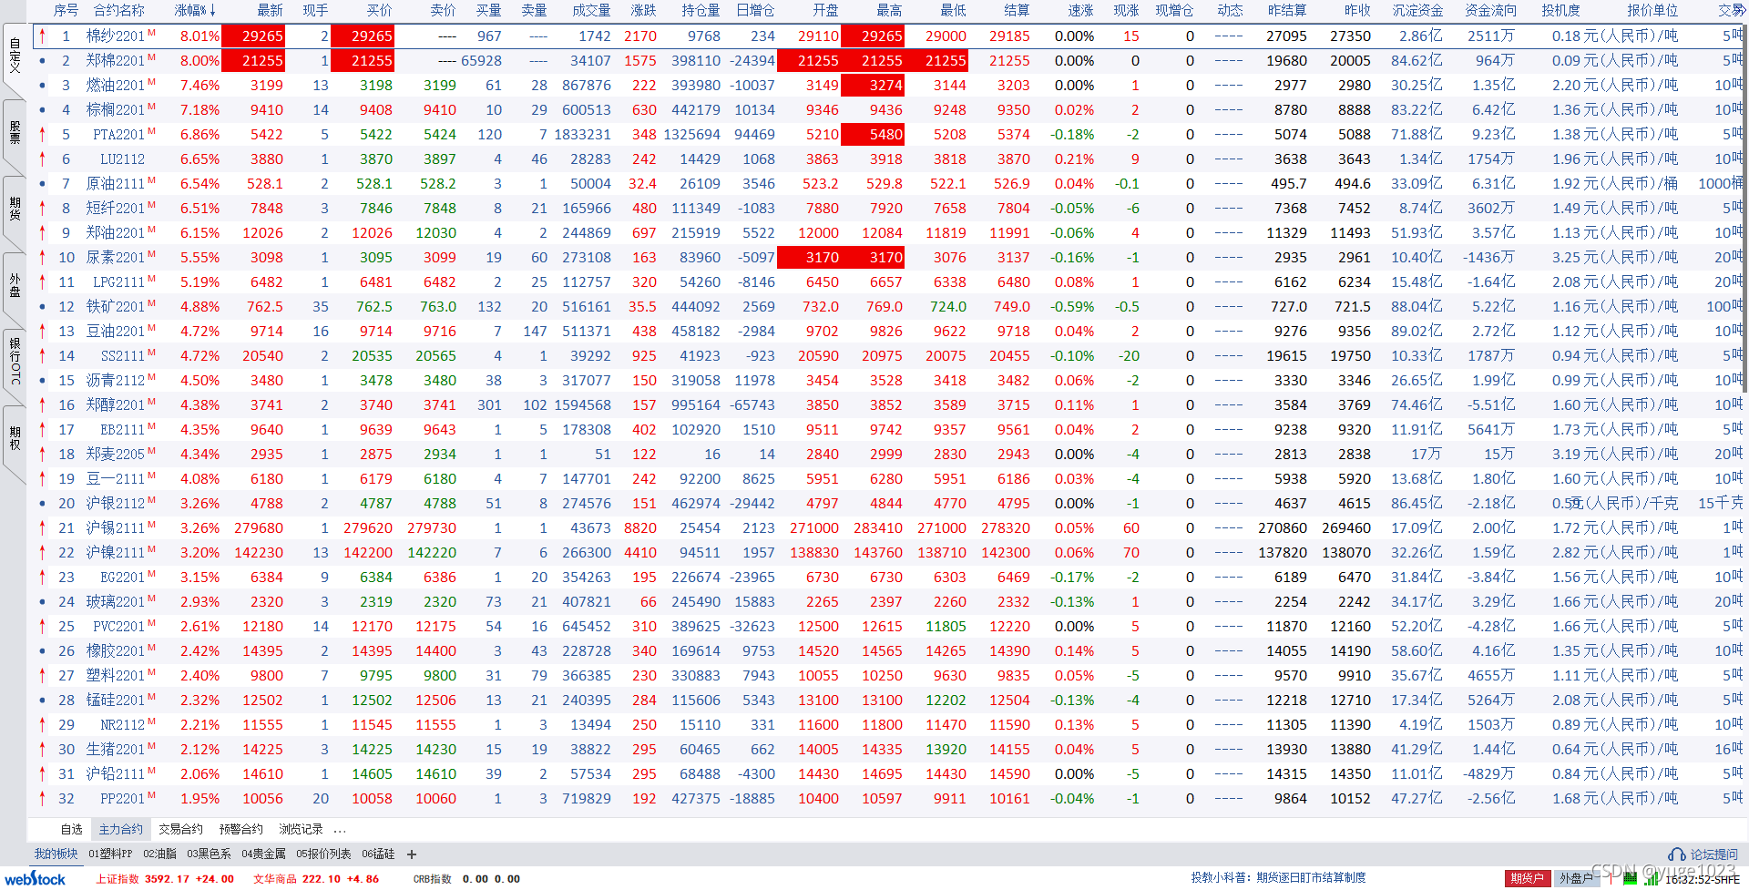Screen dimensions: 1749x890
Task: Click the 期货户 account button
Action: click(1527, 879)
